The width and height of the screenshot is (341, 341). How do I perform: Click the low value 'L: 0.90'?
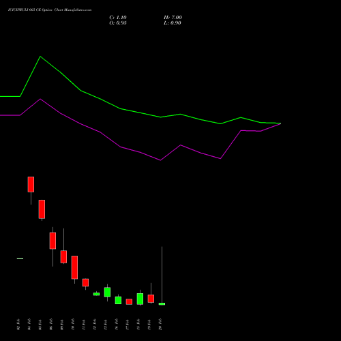(x=173, y=23)
